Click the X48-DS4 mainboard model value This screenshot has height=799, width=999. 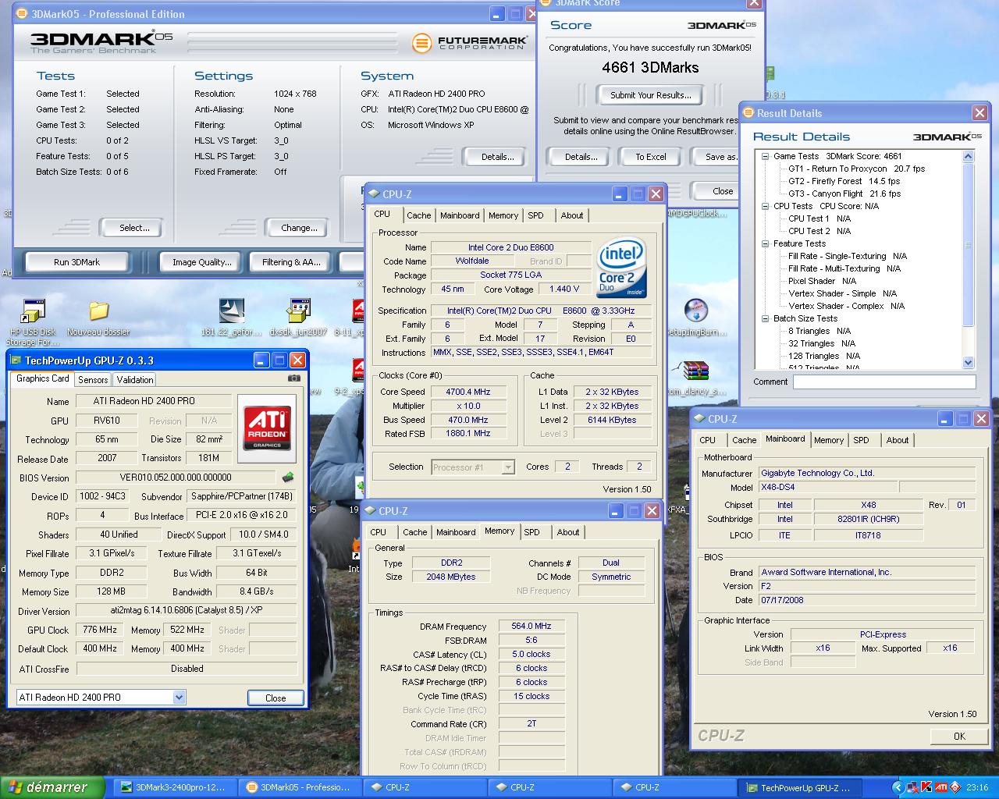point(827,487)
